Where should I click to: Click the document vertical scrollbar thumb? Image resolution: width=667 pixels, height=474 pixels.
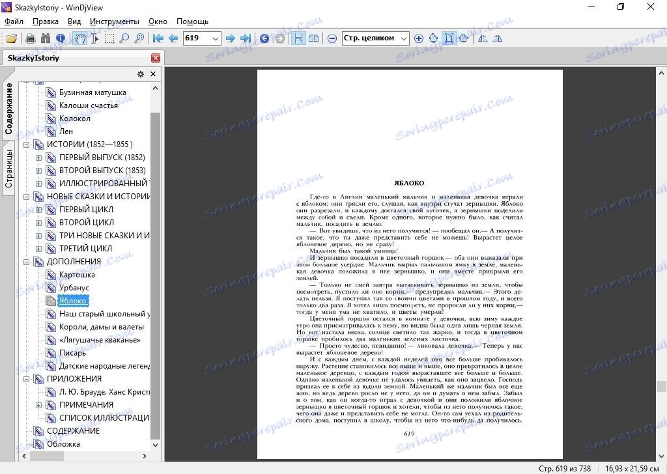(662, 386)
